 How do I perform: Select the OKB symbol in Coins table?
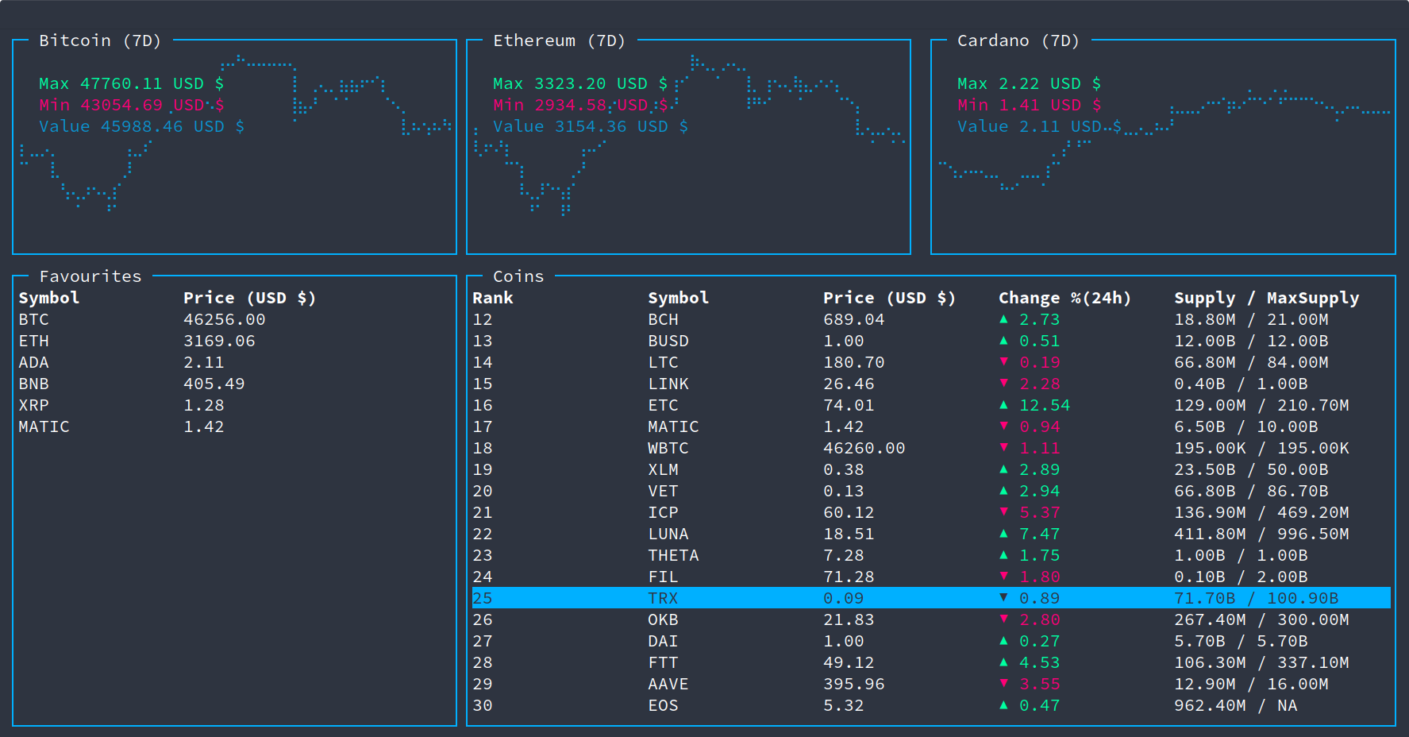pyautogui.click(x=664, y=619)
